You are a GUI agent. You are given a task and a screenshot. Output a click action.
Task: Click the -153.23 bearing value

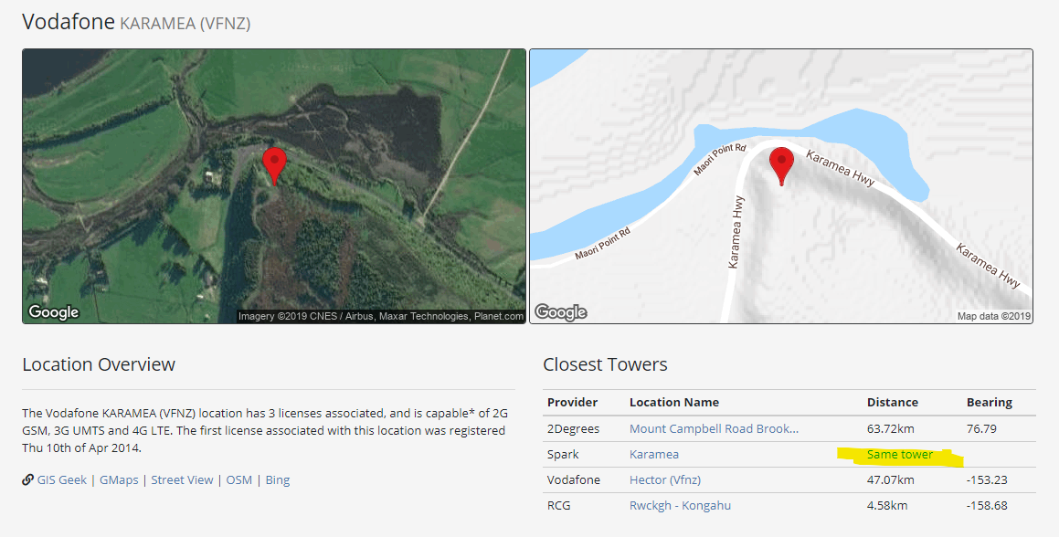tap(987, 479)
